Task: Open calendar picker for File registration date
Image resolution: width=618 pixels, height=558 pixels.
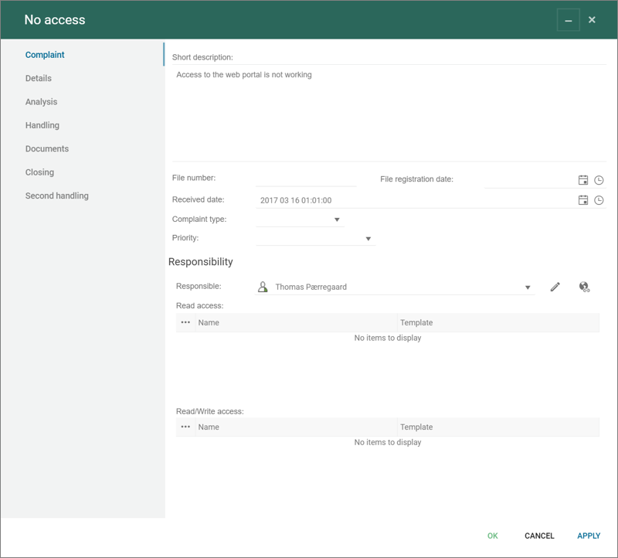Action: pos(583,180)
